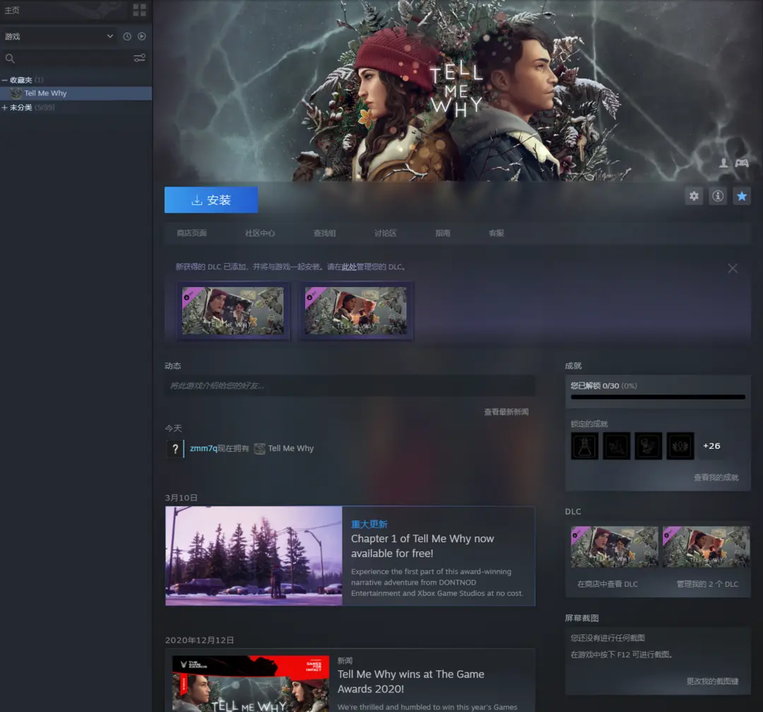Expand the 未分类 category

(x=5, y=107)
